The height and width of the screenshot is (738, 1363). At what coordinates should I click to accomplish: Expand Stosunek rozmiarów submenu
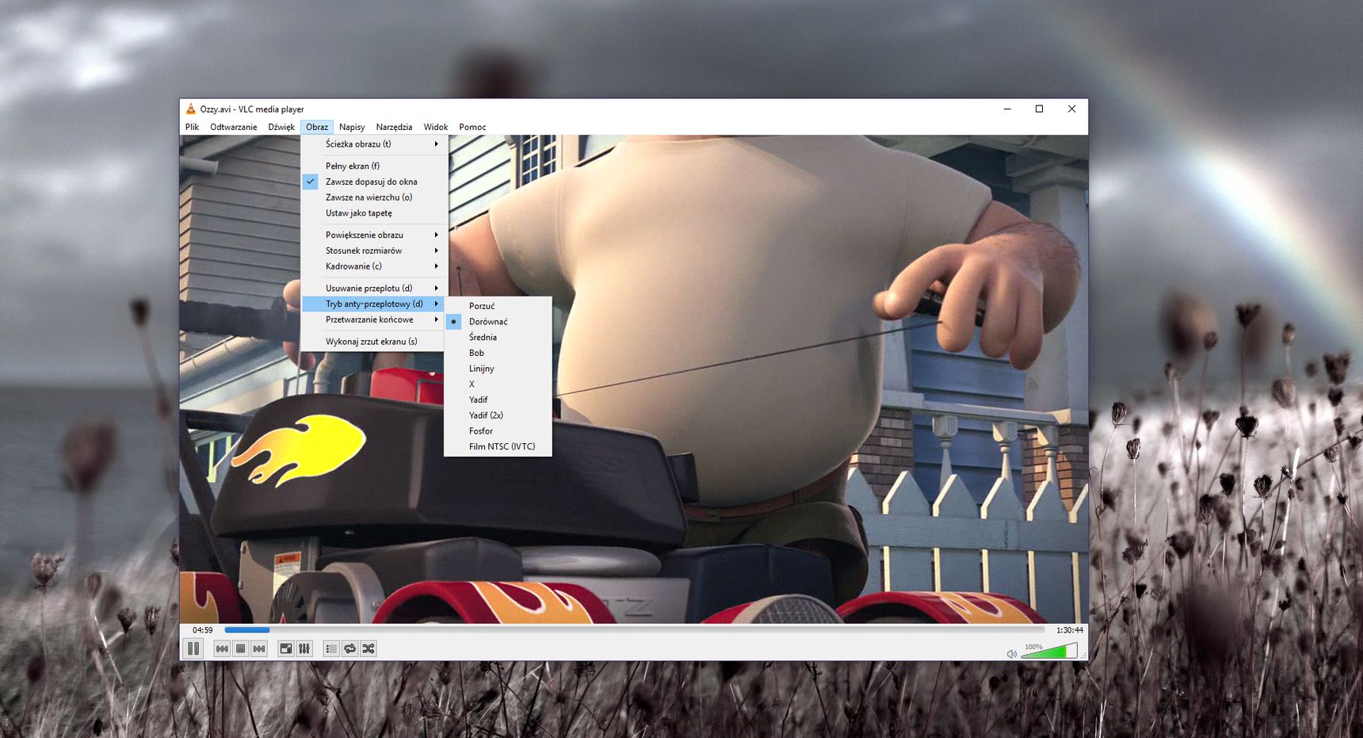point(374,250)
